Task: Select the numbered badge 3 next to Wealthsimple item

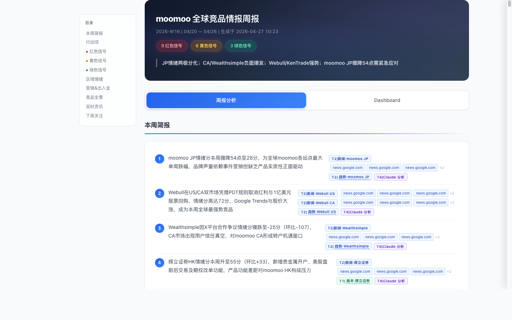Action: 159,228
